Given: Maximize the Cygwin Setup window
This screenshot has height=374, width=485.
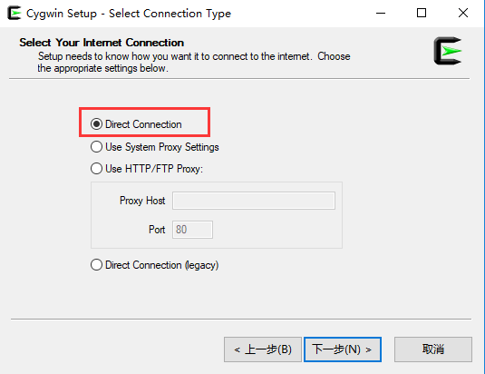Looking at the screenshot, I should (x=422, y=13).
